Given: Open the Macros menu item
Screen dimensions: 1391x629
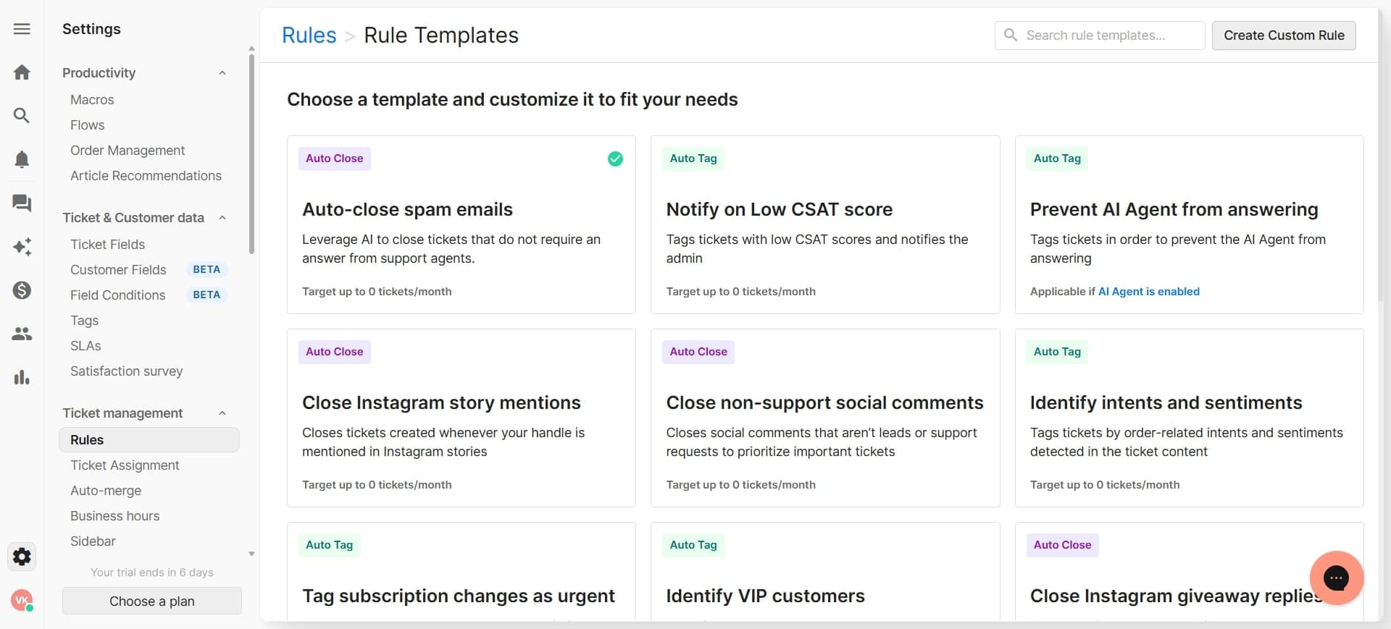Looking at the screenshot, I should (92, 100).
